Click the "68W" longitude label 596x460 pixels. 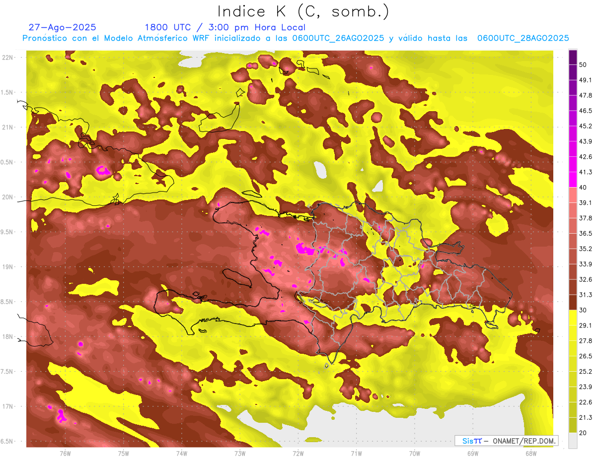[530, 454]
